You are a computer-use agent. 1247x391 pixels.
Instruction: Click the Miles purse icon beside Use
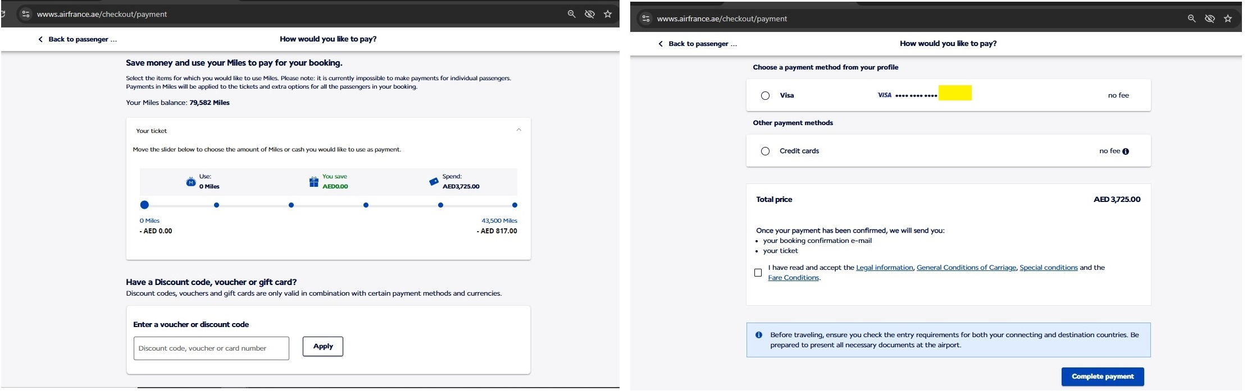[191, 182]
